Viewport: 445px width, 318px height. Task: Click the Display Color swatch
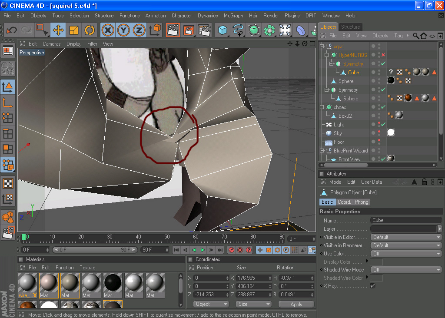point(376,262)
